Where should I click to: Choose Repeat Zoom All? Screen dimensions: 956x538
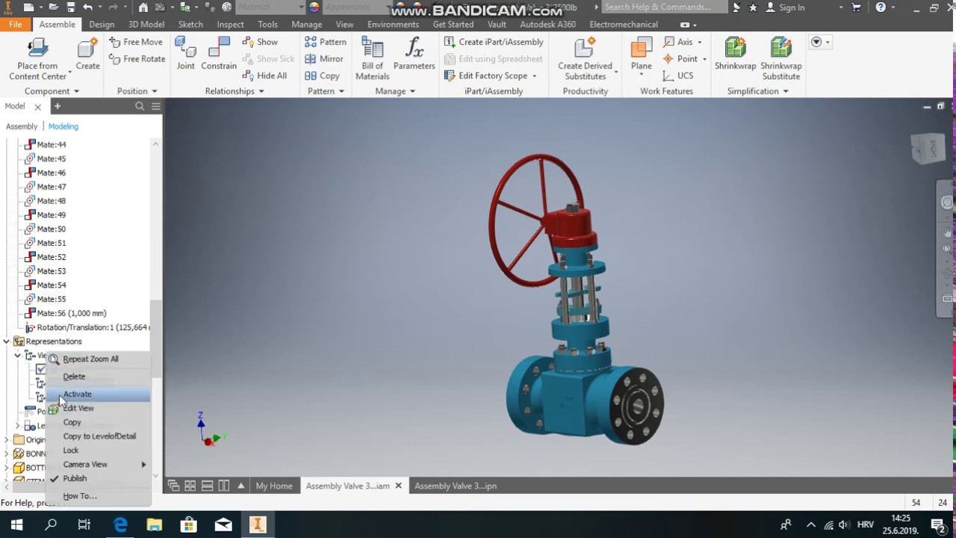coord(90,359)
